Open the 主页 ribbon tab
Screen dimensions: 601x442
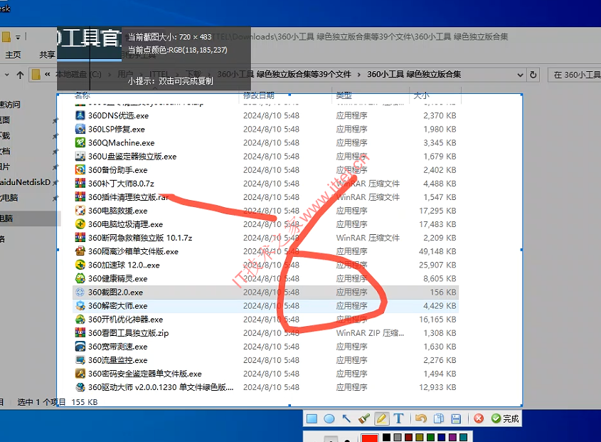pos(13,55)
